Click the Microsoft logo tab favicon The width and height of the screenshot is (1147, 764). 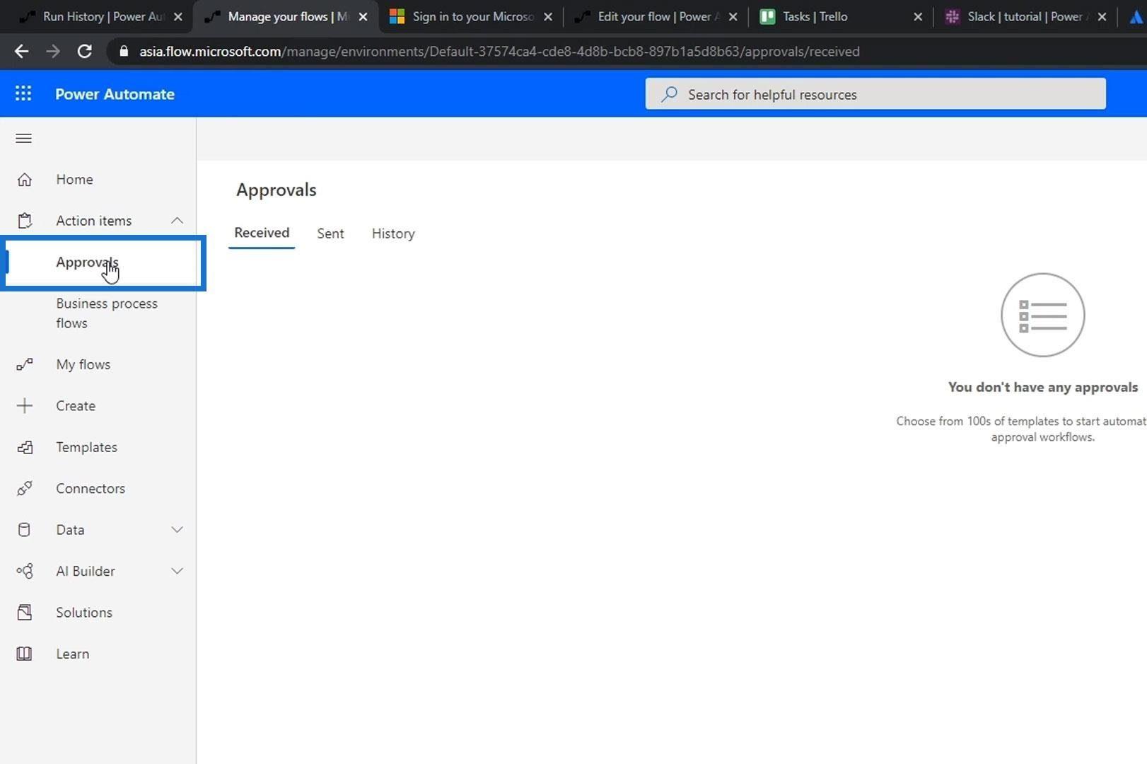tap(397, 16)
